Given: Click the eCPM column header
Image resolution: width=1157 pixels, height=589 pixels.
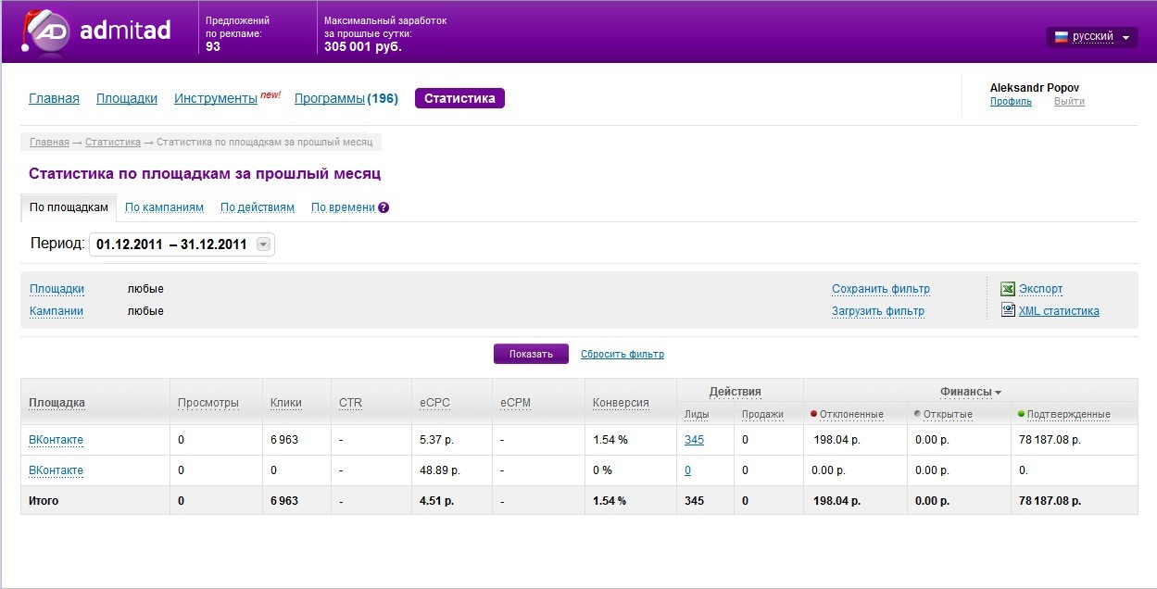Looking at the screenshot, I should click(x=515, y=403).
